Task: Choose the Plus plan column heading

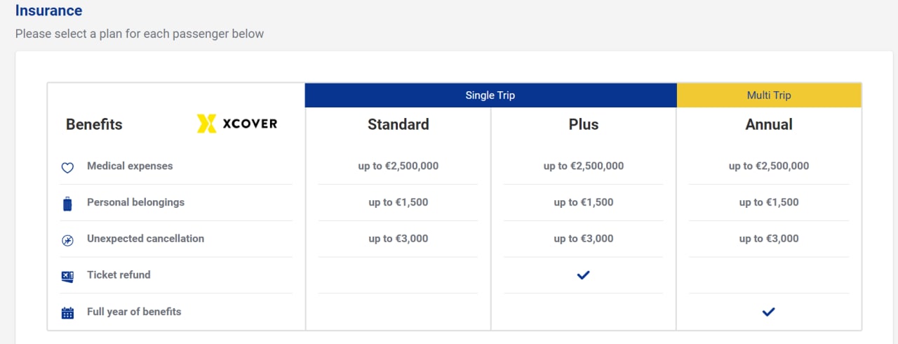Action: click(583, 124)
